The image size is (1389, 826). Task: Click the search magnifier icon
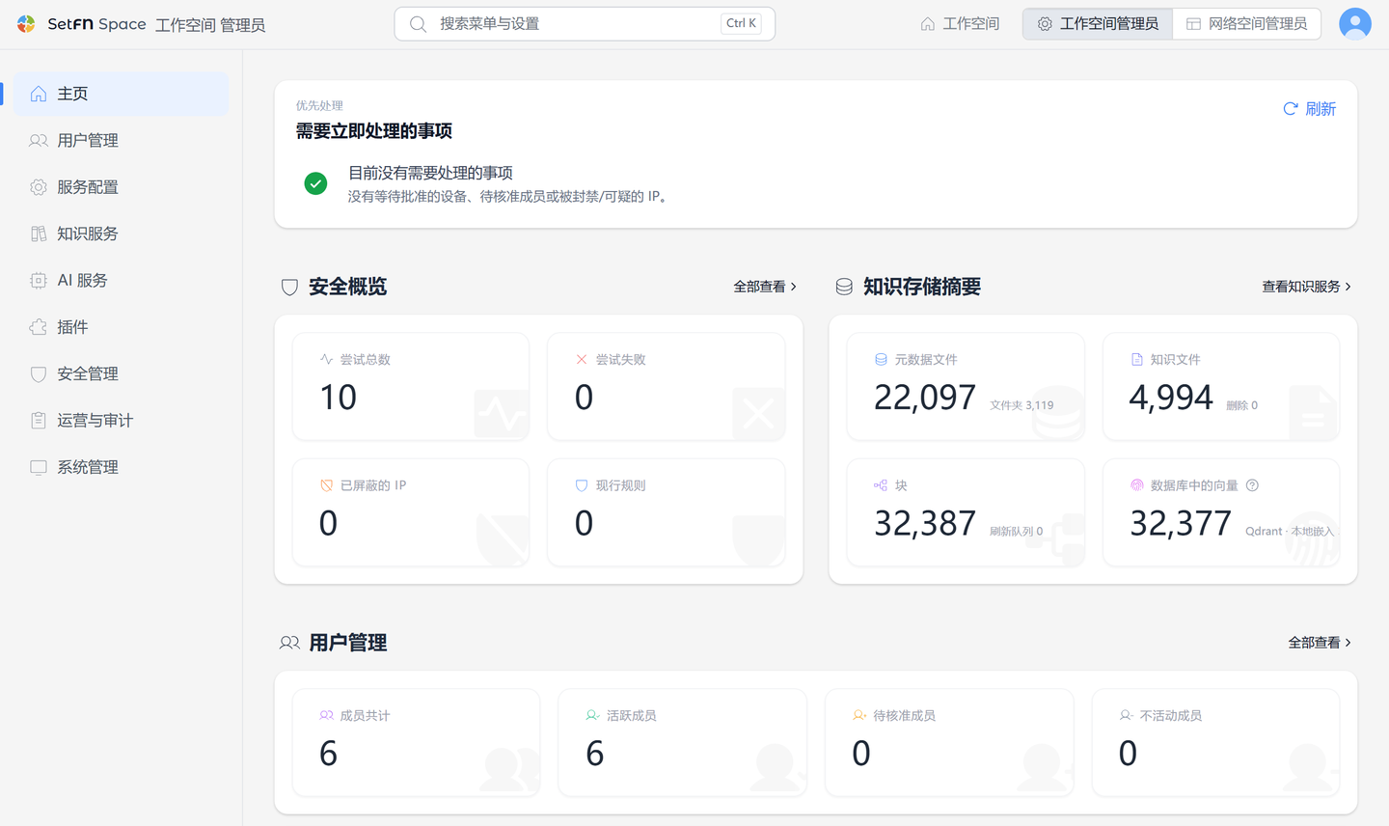418,24
